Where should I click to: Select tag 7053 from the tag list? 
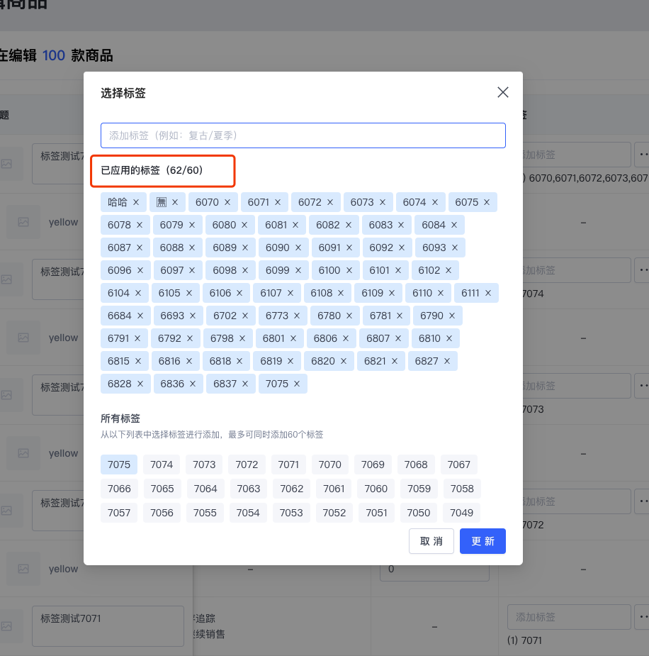pyautogui.click(x=291, y=513)
